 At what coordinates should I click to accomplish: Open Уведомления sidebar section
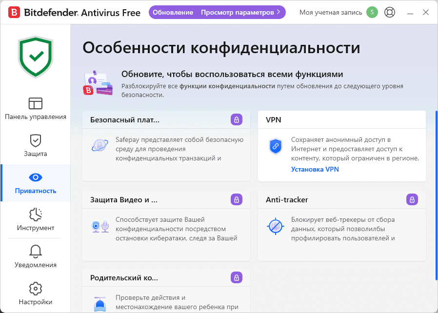36,257
